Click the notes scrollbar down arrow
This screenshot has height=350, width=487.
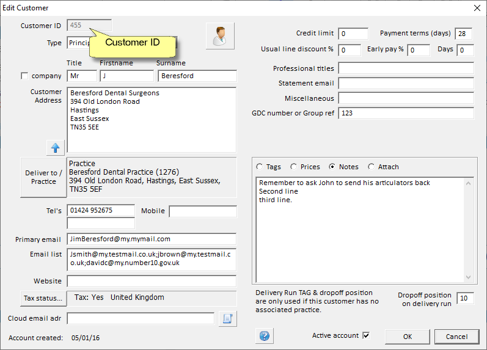coord(469,277)
